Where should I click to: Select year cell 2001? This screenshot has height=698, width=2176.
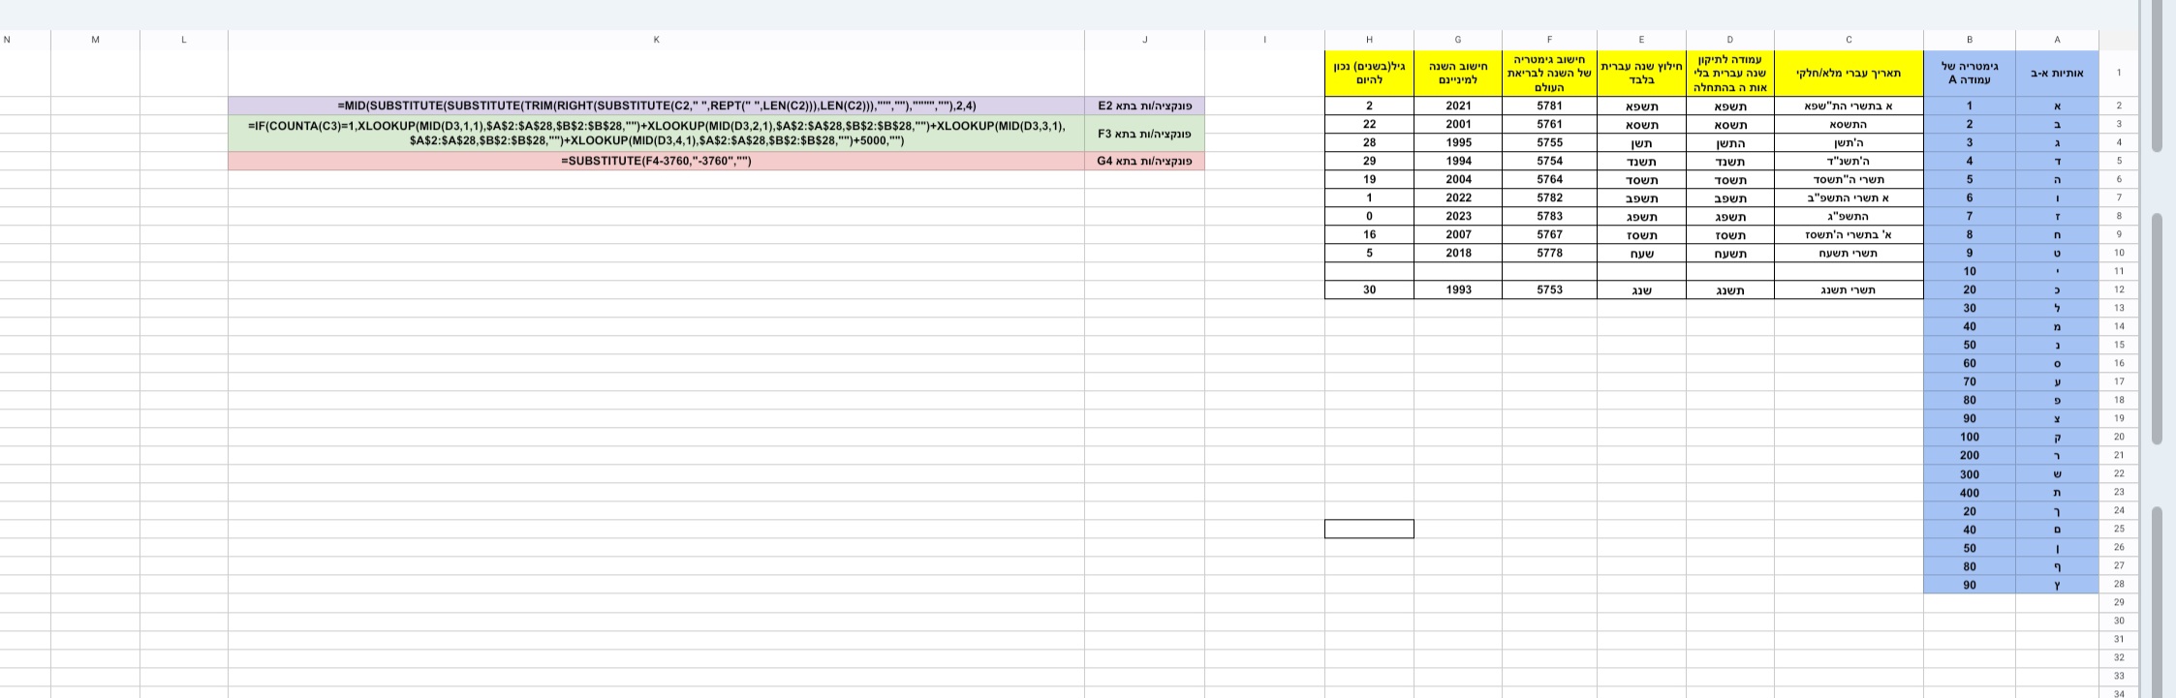(1458, 124)
